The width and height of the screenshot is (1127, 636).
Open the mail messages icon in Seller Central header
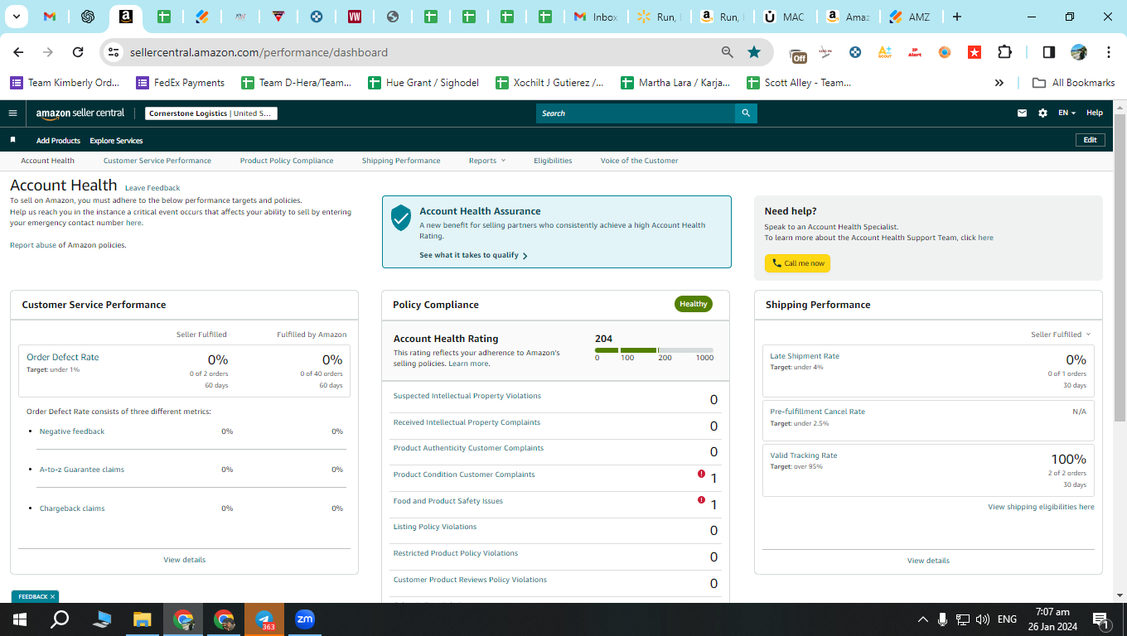pos(1023,113)
